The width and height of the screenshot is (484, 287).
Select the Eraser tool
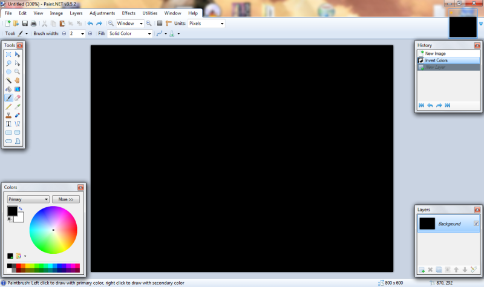pyautogui.click(x=18, y=98)
